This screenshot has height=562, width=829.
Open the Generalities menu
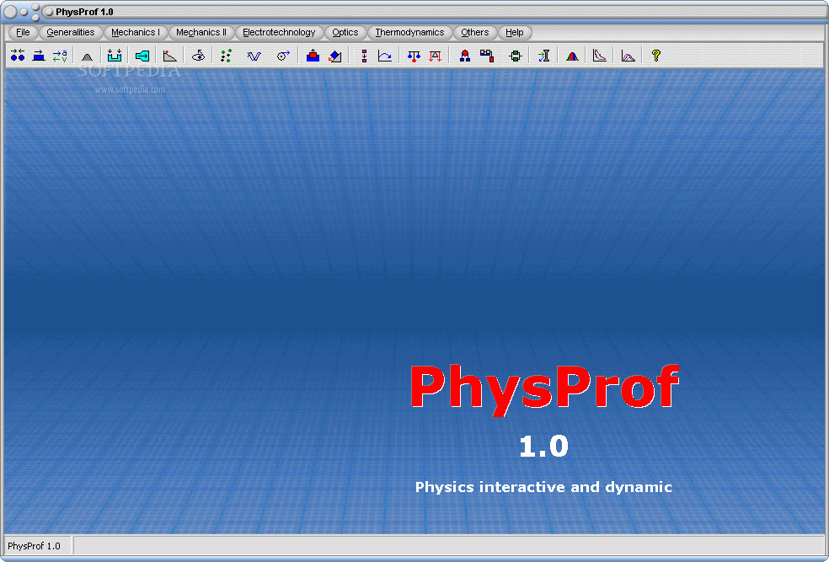click(x=70, y=32)
